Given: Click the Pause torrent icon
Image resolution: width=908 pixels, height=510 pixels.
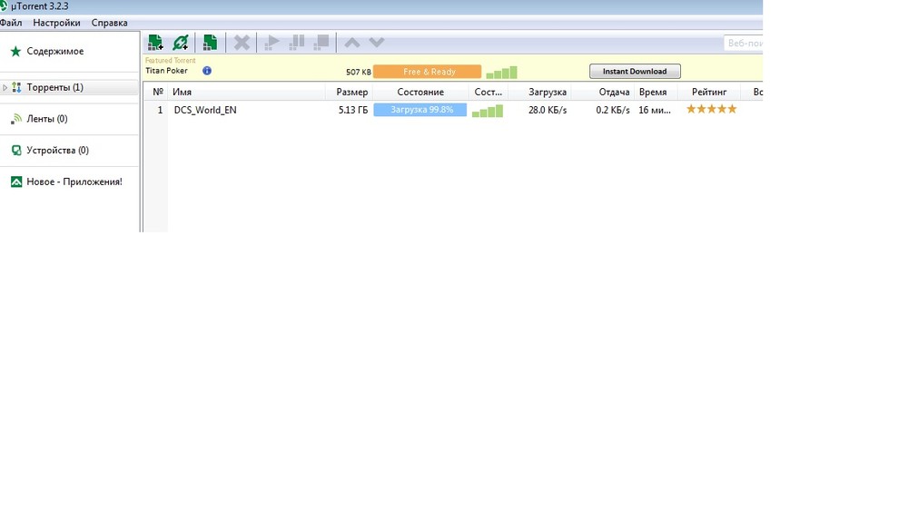Looking at the screenshot, I should click(297, 43).
